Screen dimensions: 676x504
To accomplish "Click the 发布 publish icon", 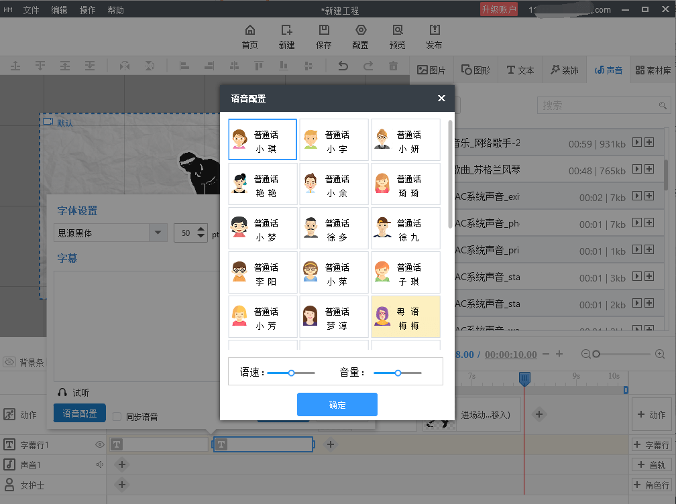I will coord(434,31).
